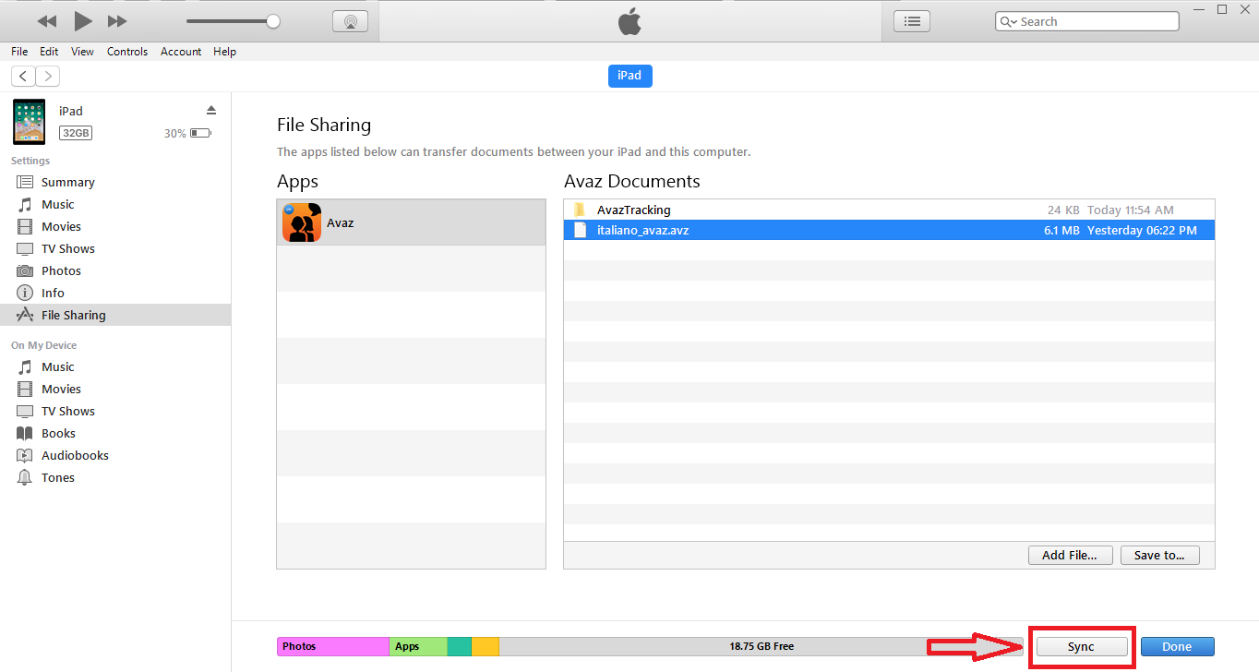Click the yellow storage bar segment
The height and width of the screenshot is (672, 1259).
coord(486,646)
